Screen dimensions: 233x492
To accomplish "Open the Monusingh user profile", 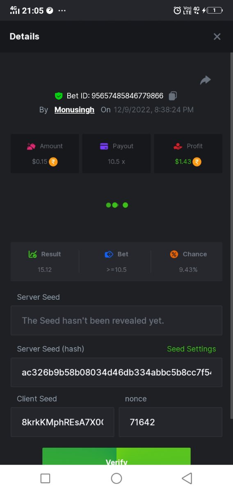I will [x=74, y=109].
